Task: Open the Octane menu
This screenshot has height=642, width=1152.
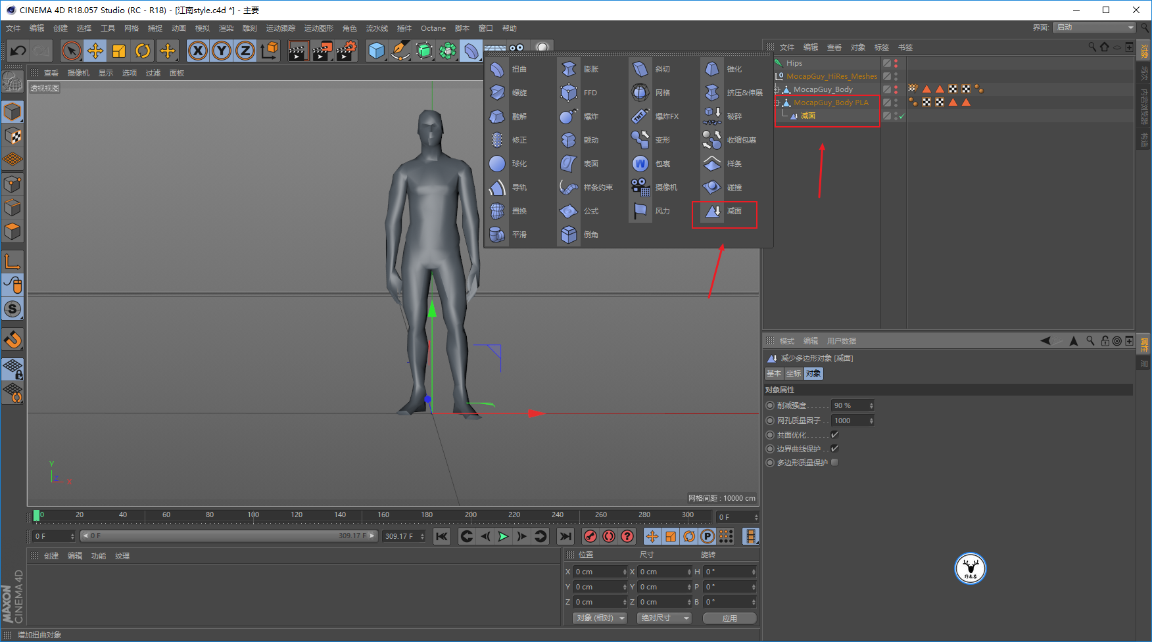Action: [433, 28]
